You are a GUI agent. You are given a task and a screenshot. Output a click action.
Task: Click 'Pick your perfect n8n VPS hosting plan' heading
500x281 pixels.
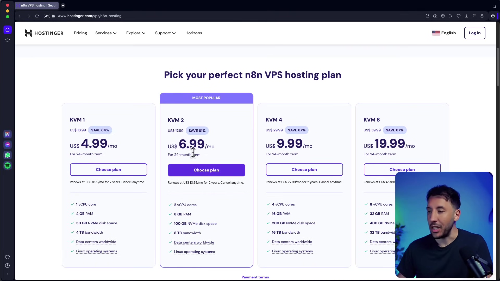point(253,75)
